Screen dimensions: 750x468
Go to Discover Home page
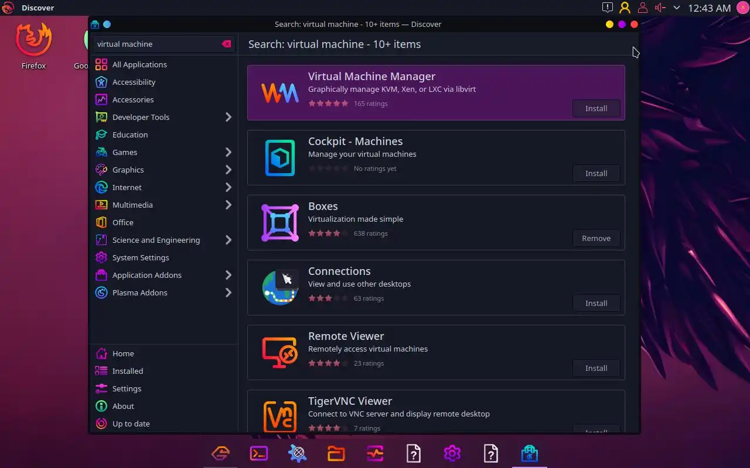click(x=163, y=353)
